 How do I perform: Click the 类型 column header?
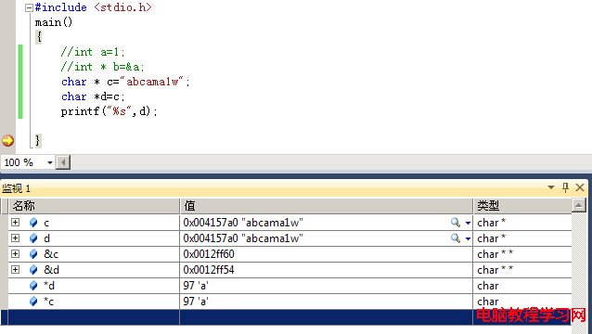(522, 206)
